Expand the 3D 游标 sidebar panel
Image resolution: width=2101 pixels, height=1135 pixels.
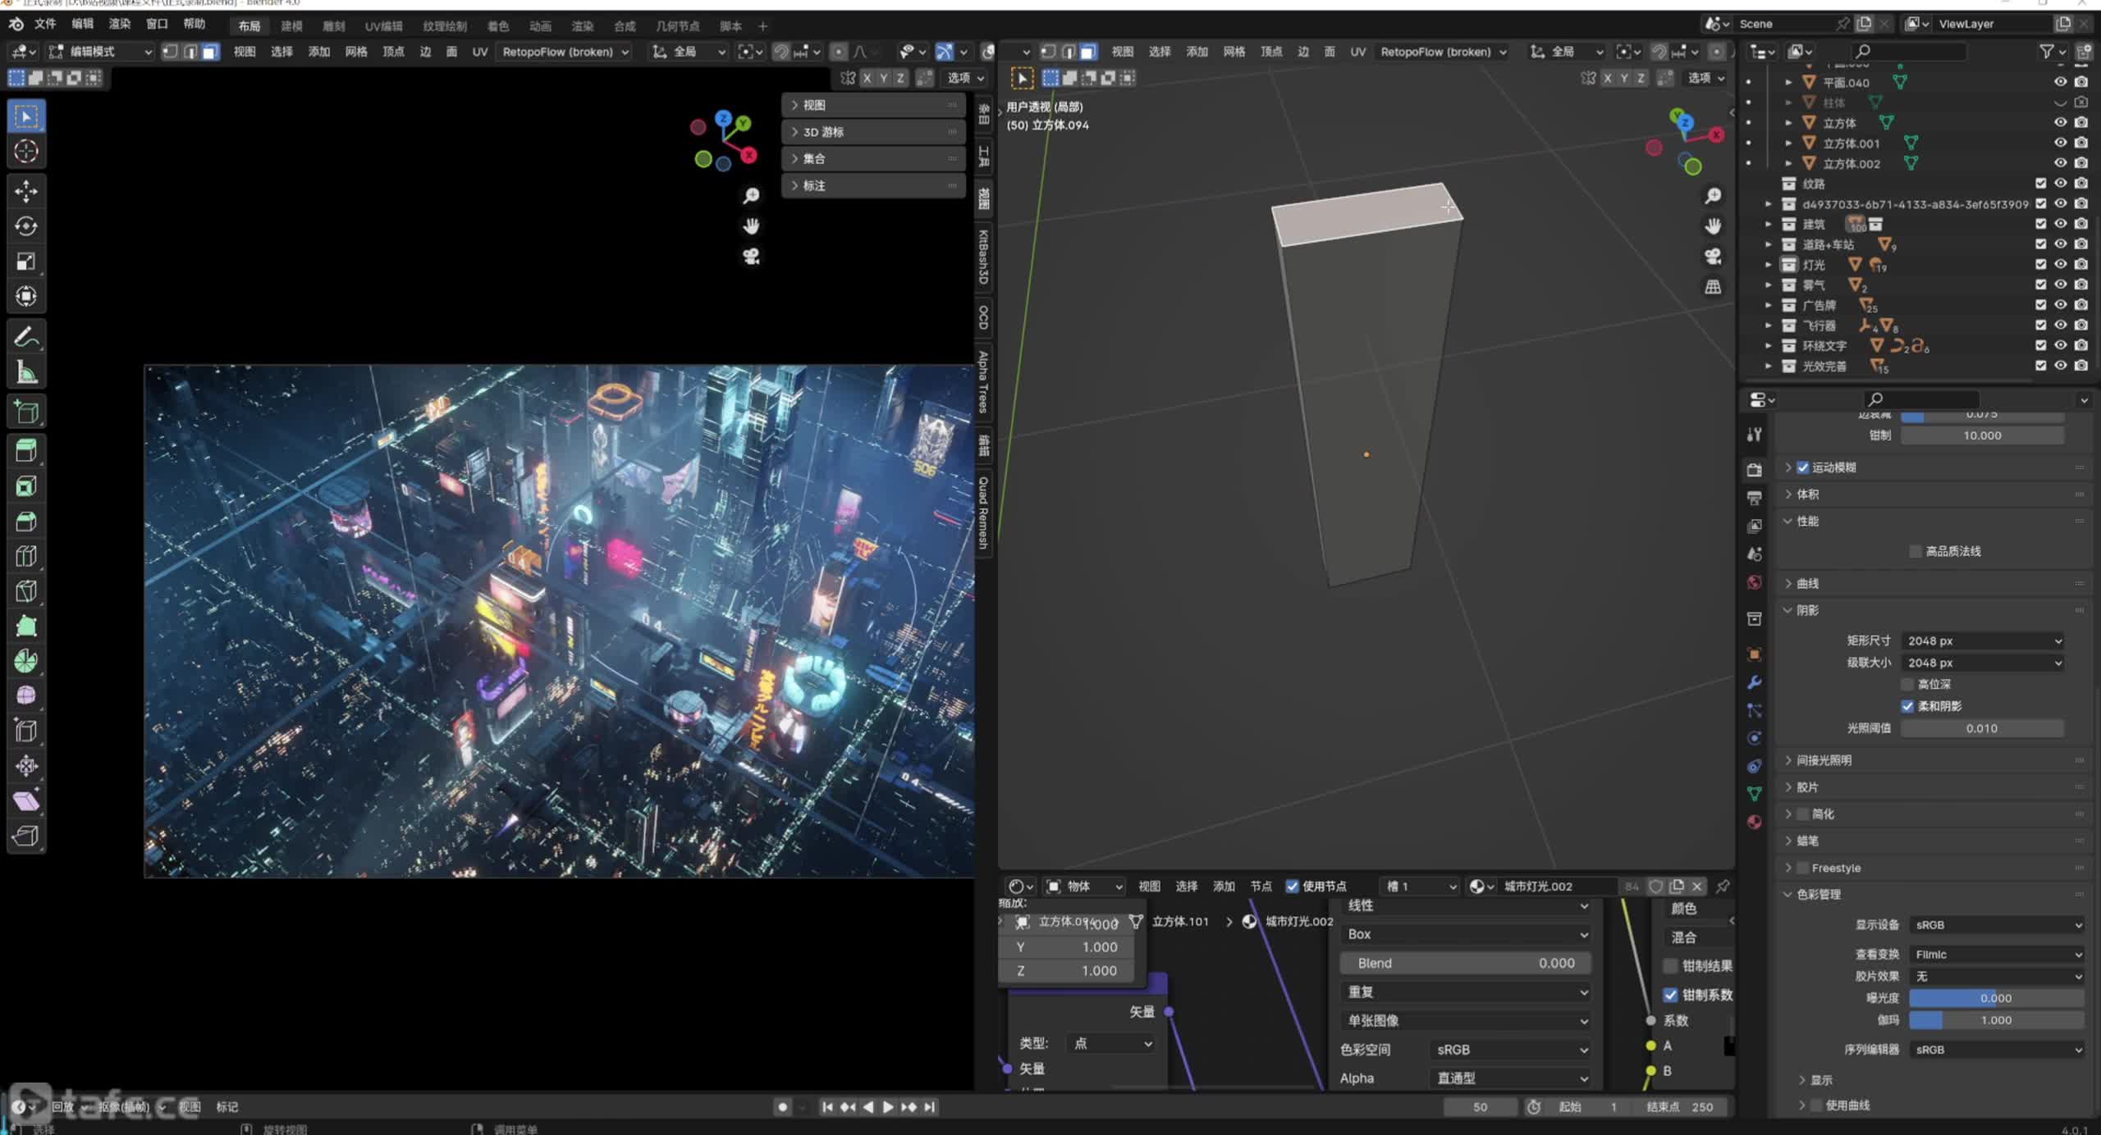(x=873, y=132)
